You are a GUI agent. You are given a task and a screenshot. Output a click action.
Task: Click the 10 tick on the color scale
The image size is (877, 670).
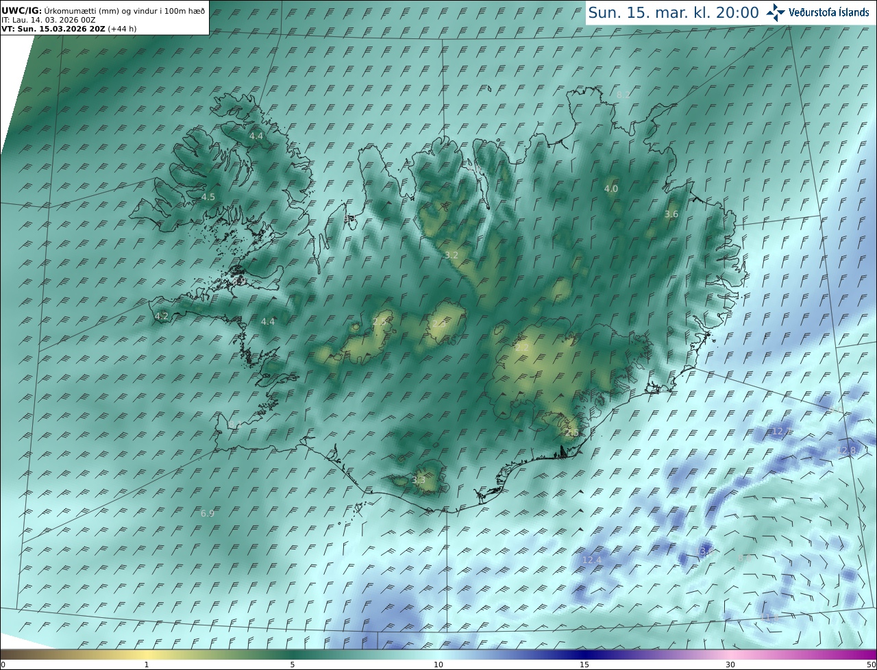coord(438,665)
